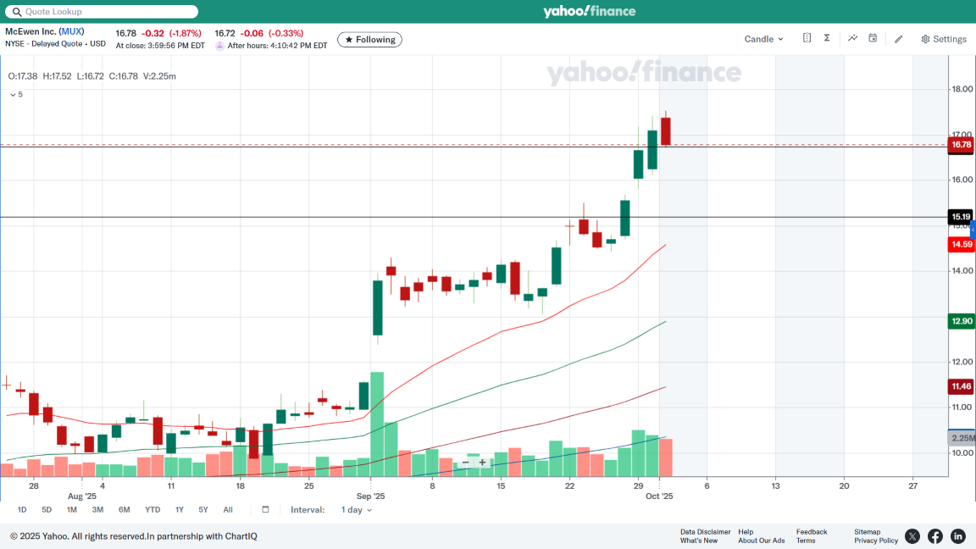
Task: Open the chart events calendar icon
Action: (x=873, y=38)
